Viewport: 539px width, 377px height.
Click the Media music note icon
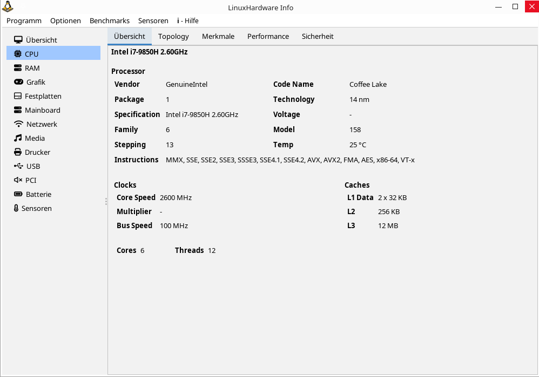click(17, 138)
